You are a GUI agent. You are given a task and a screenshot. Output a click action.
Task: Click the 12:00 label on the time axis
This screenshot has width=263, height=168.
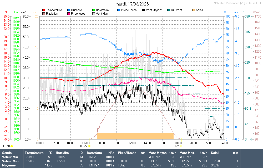(132, 143)
